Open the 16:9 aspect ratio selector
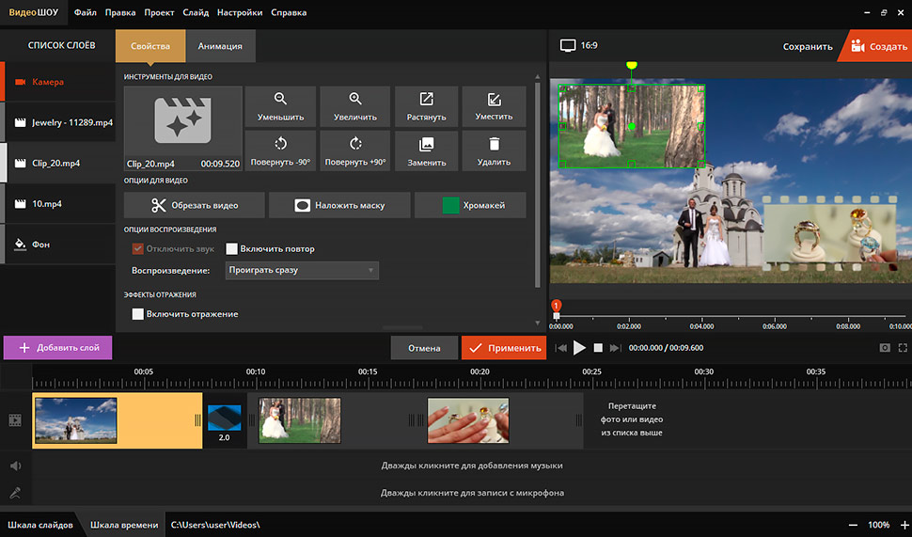Viewport: 912px width, 537px height. pyautogui.click(x=579, y=45)
